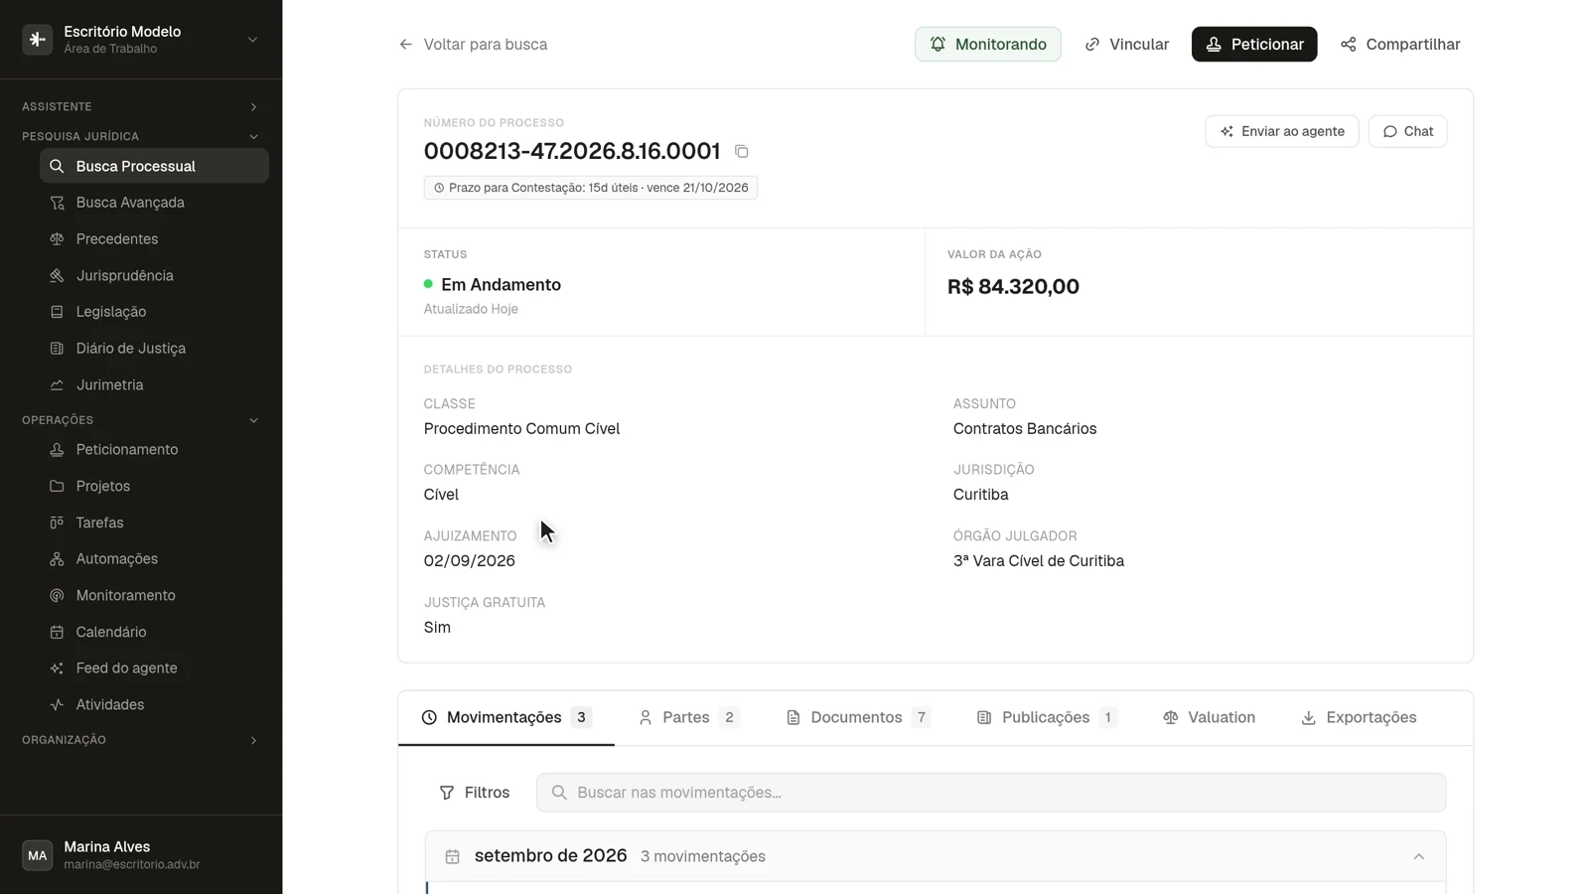1589x894 pixels.
Task: Expand the Organização sidebar section
Action: [140, 740]
